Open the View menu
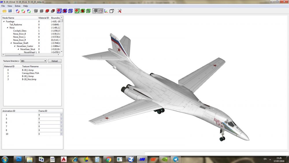This screenshot has height=163, width=289. (10, 6)
